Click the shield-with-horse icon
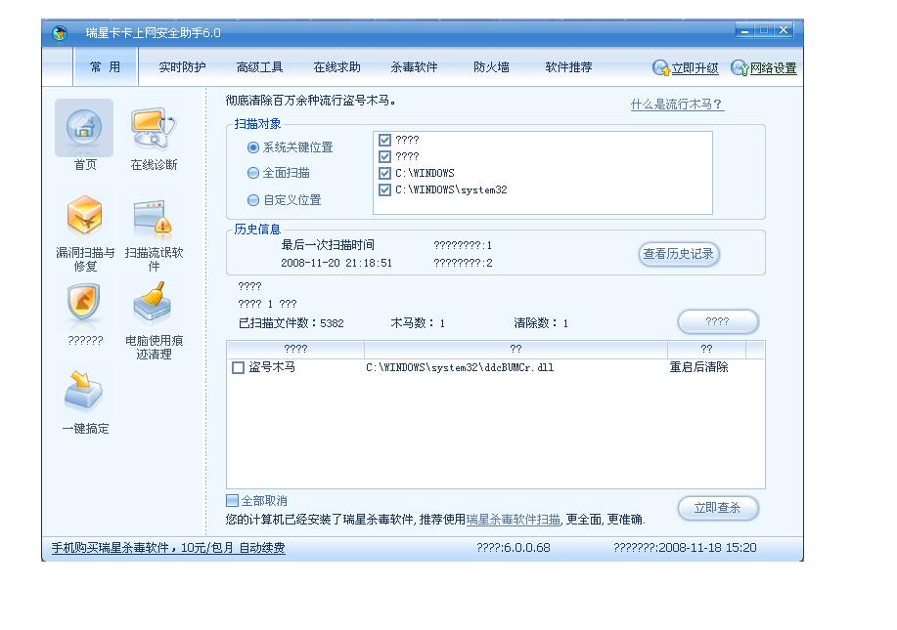Viewport: 897px width, 630px height. click(x=83, y=303)
